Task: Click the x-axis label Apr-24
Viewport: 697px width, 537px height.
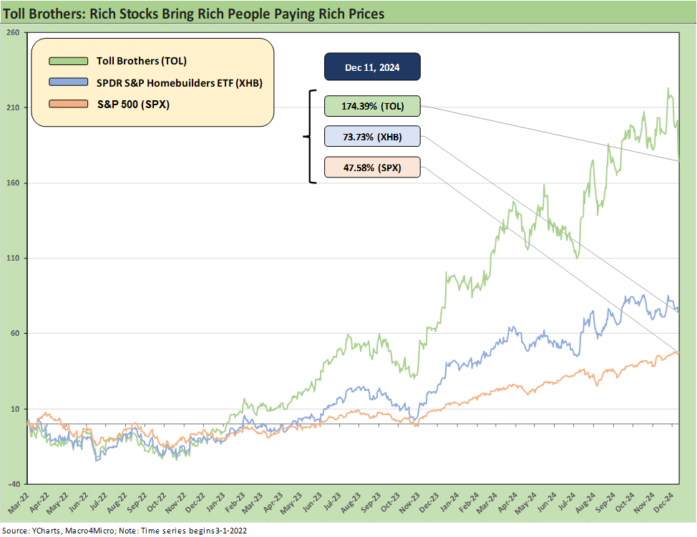Action: point(507,503)
